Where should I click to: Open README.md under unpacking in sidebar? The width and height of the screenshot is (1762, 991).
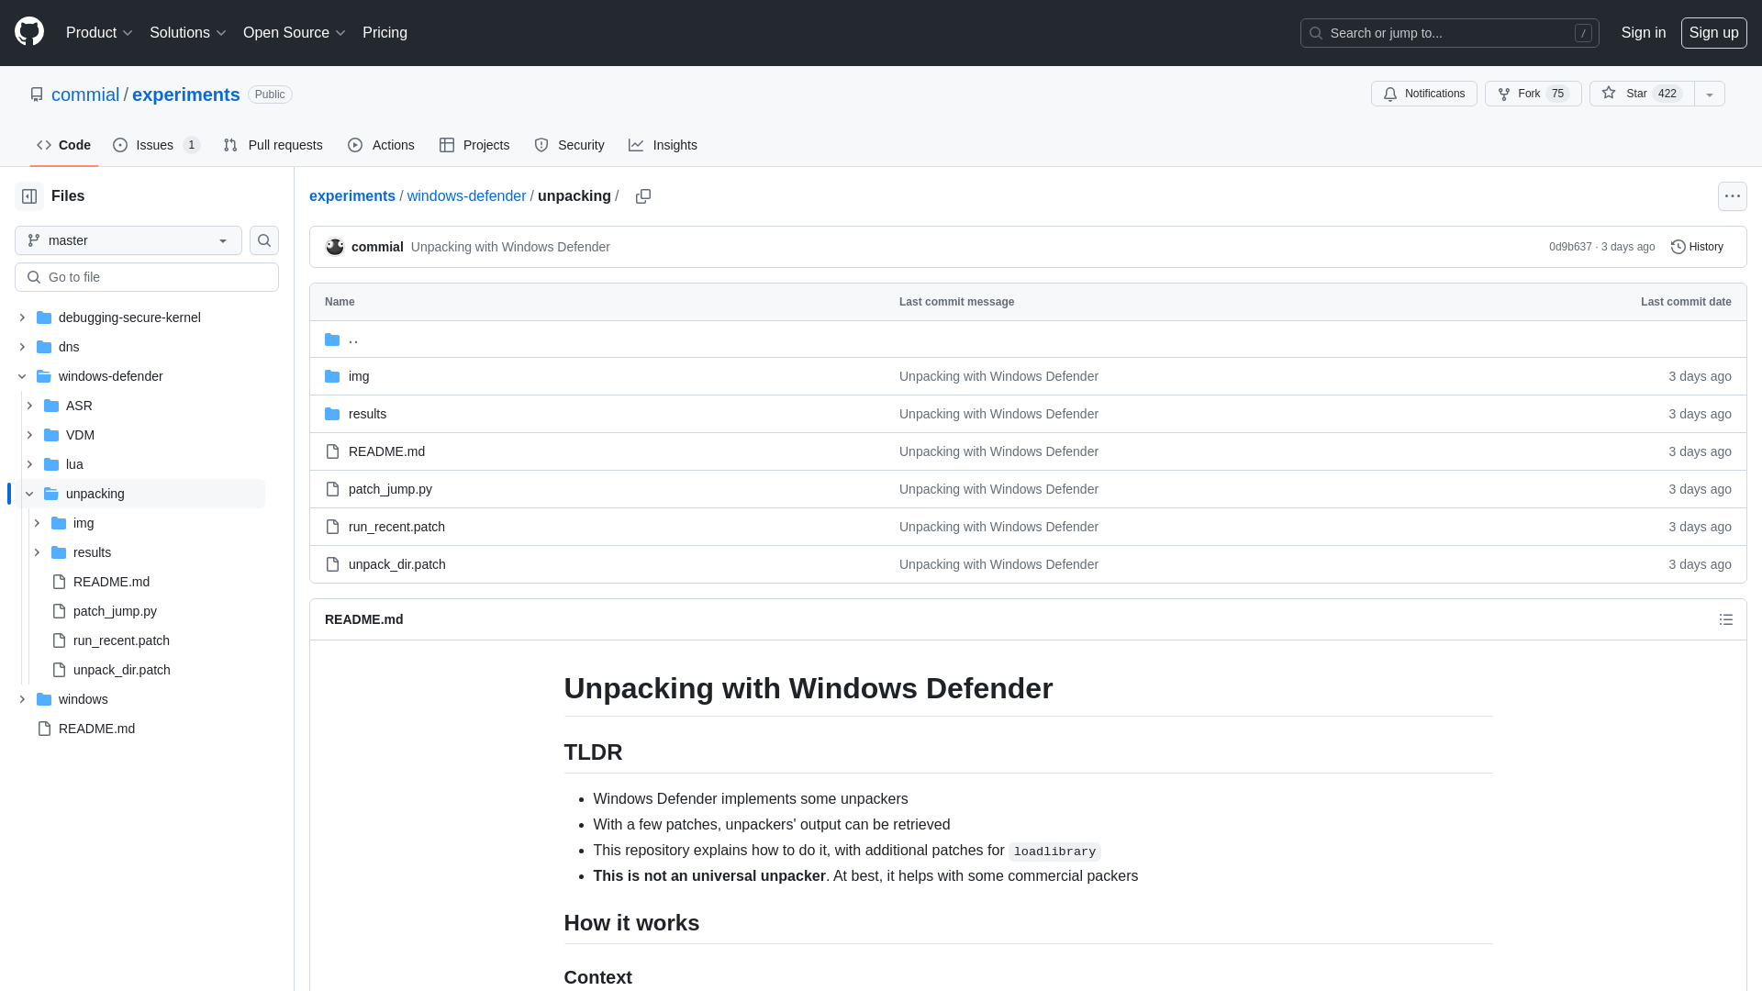coord(111,582)
